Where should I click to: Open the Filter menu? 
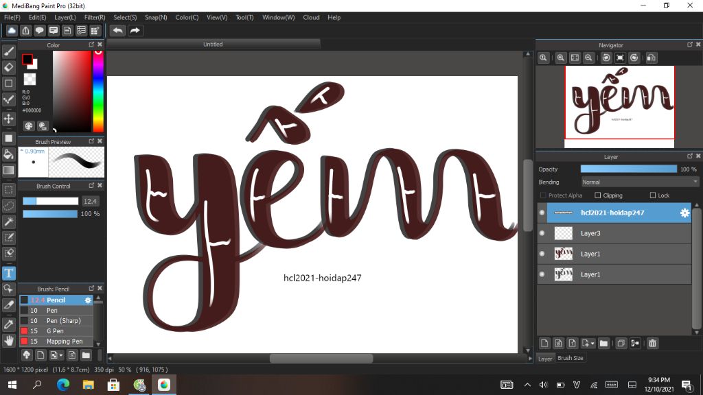(x=95, y=17)
